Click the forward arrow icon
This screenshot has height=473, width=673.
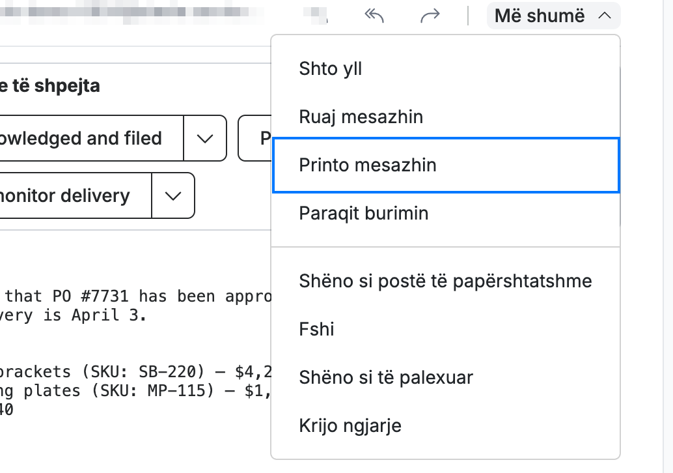(x=430, y=16)
